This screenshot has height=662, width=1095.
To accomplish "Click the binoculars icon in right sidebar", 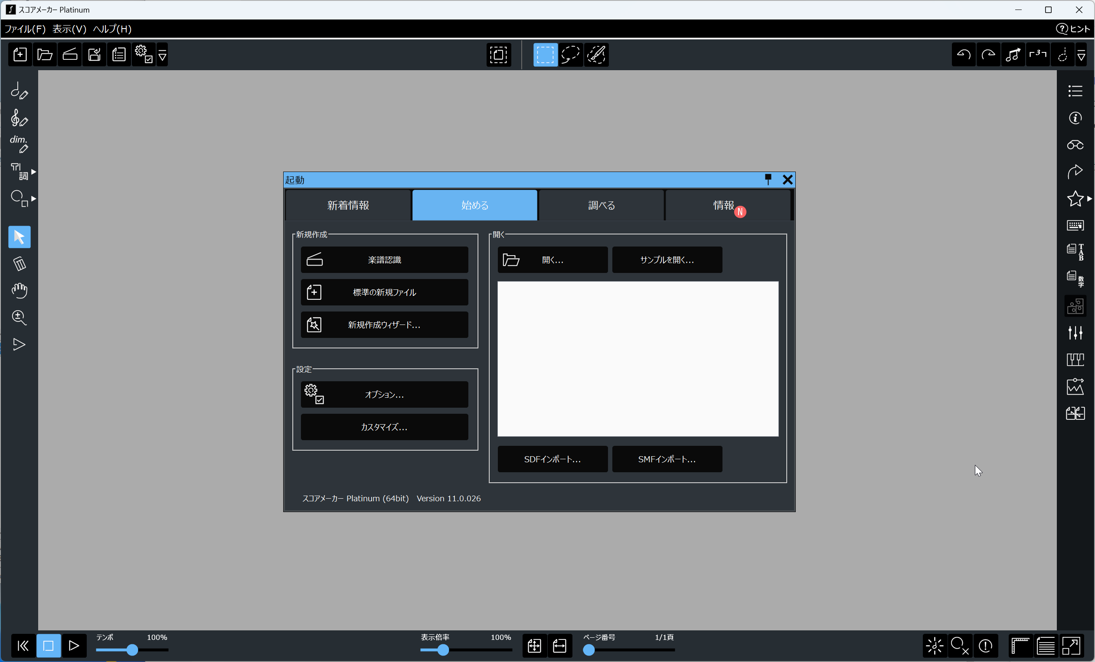I will point(1075,145).
